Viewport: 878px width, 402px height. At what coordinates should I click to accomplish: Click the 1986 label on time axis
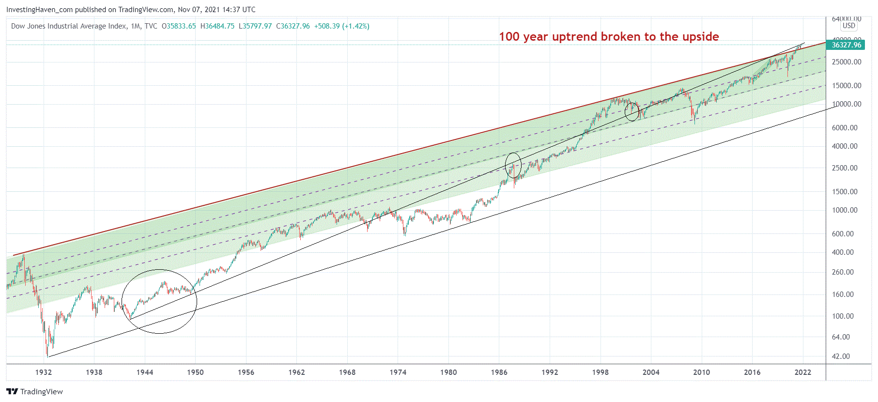coord(499,372)
